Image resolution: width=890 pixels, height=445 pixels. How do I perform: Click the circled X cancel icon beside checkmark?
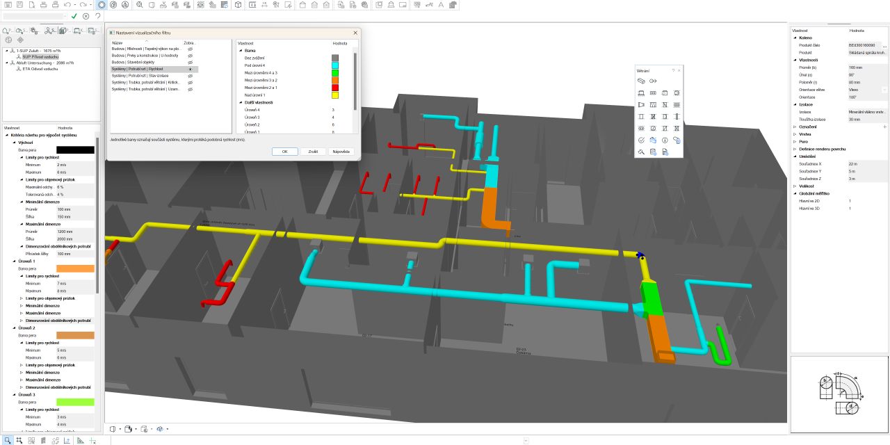coord(86,16)
